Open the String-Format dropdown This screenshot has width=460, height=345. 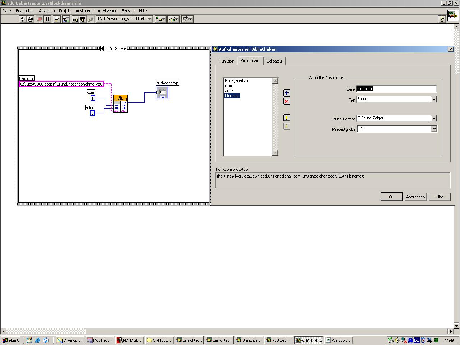pos(397,118)
